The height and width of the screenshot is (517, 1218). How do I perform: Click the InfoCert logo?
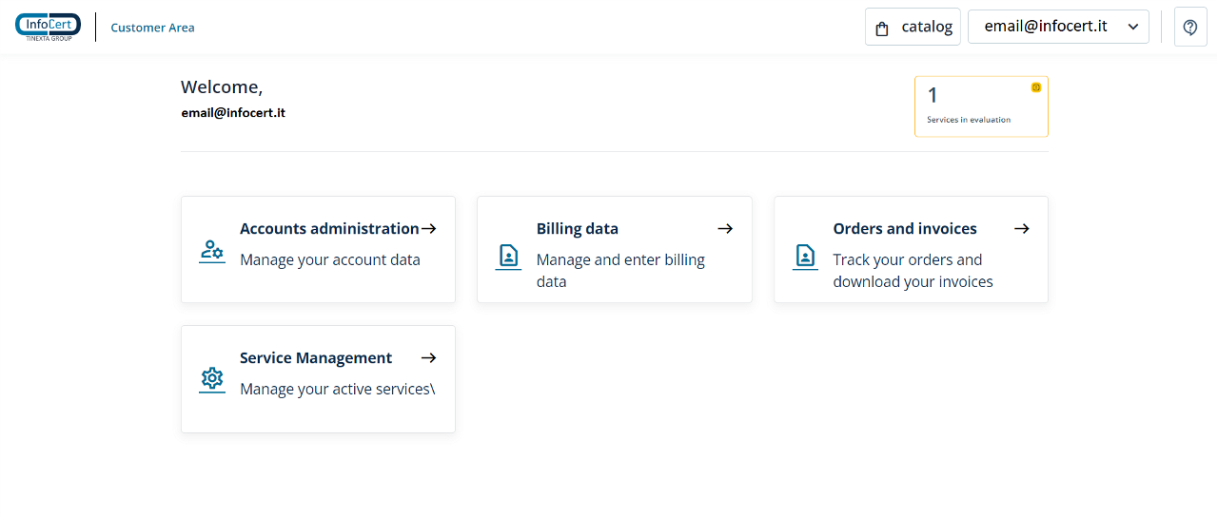tap(48, 27)
